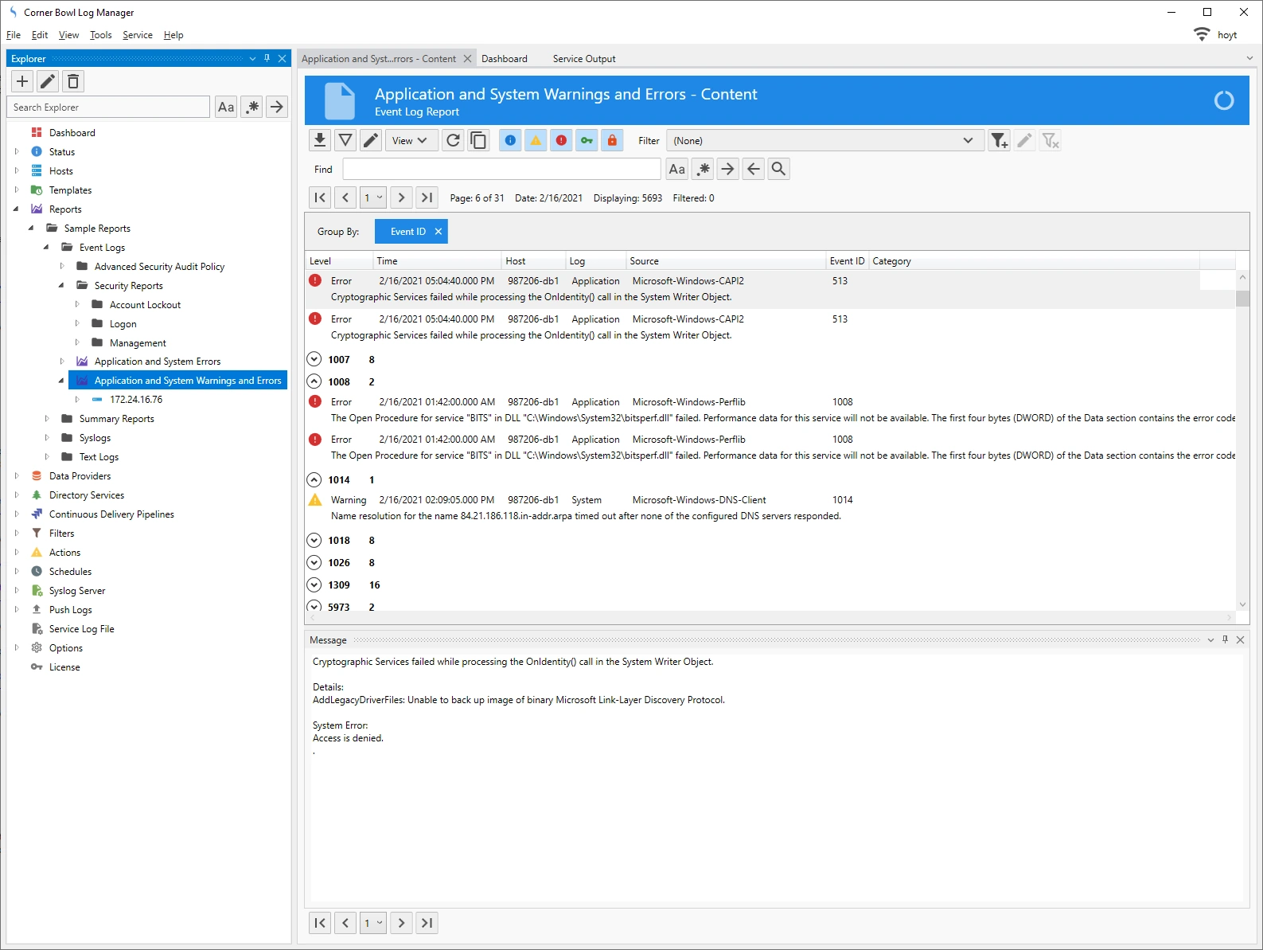Go to last page in bottom pager
Viewport: 1263px width, 950px height.
pyautogui.click(x=427, y=923)
